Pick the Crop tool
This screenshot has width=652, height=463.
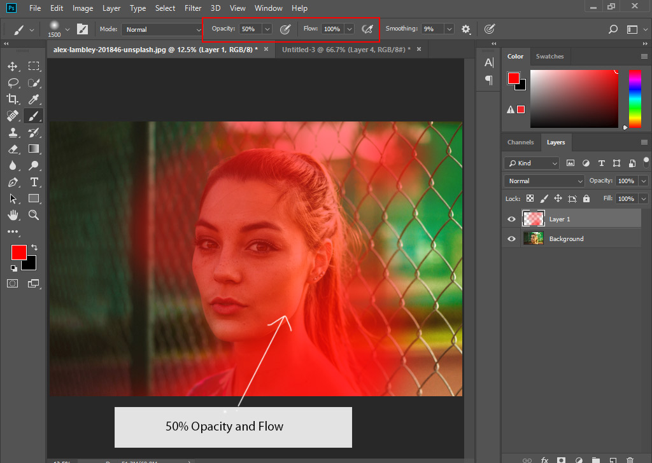pyautogui.click(x=12, y=99)
